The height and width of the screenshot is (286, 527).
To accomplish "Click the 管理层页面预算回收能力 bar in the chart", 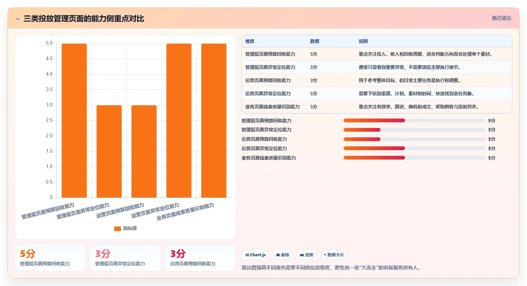I will click(74, 120).
